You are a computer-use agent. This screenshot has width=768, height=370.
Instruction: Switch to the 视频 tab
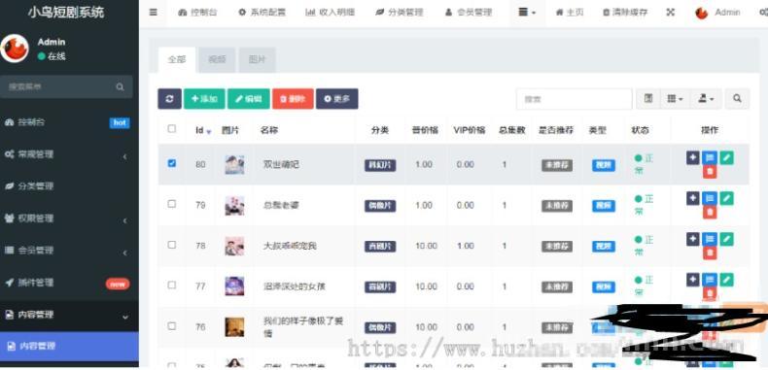(217, 59)
